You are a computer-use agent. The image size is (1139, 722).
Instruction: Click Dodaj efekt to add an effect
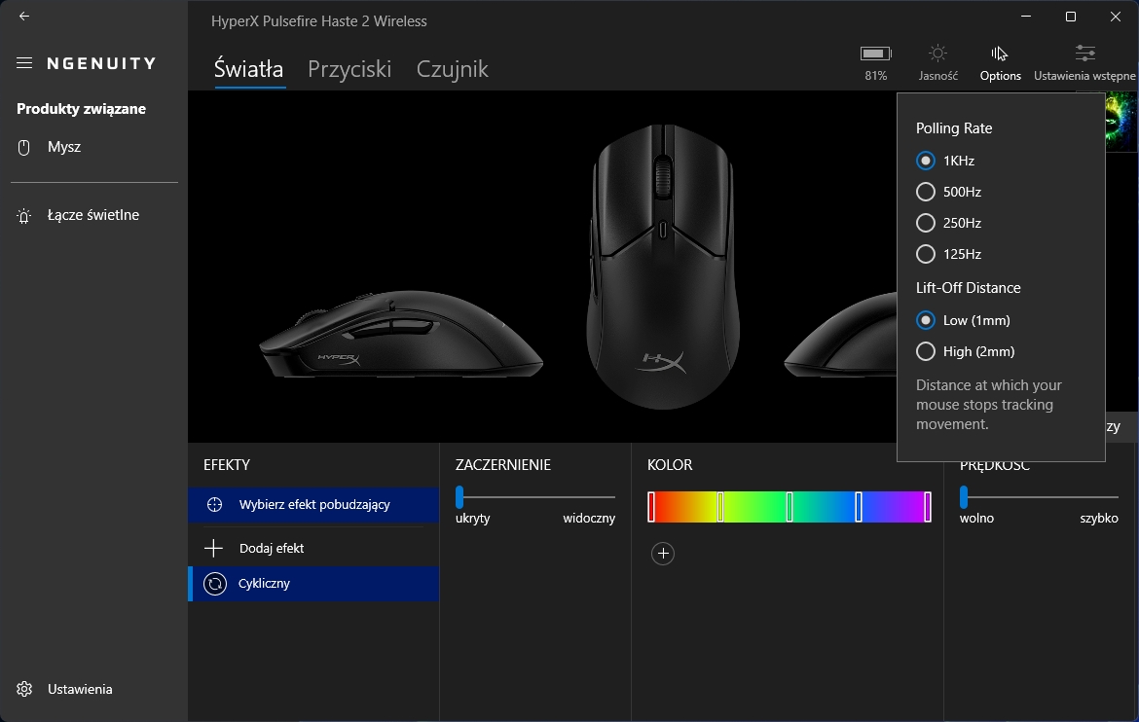pos(313,549)
